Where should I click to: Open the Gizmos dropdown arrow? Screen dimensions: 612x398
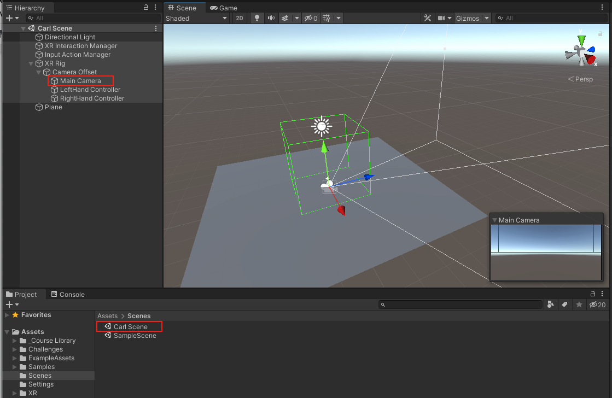[x=486, y=18]
